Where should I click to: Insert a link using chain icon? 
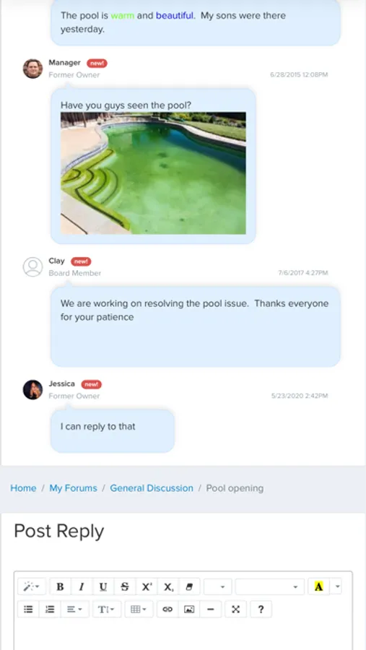tap(167, 609)
